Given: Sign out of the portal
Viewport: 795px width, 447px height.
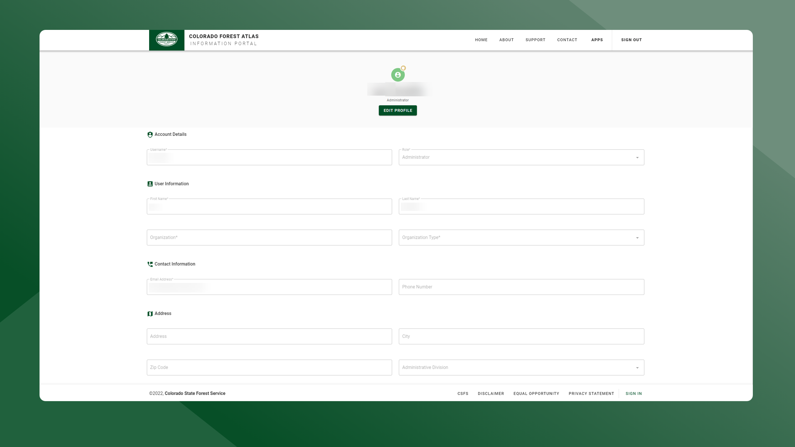Looking at the screenshot, I should click(632, 40).
